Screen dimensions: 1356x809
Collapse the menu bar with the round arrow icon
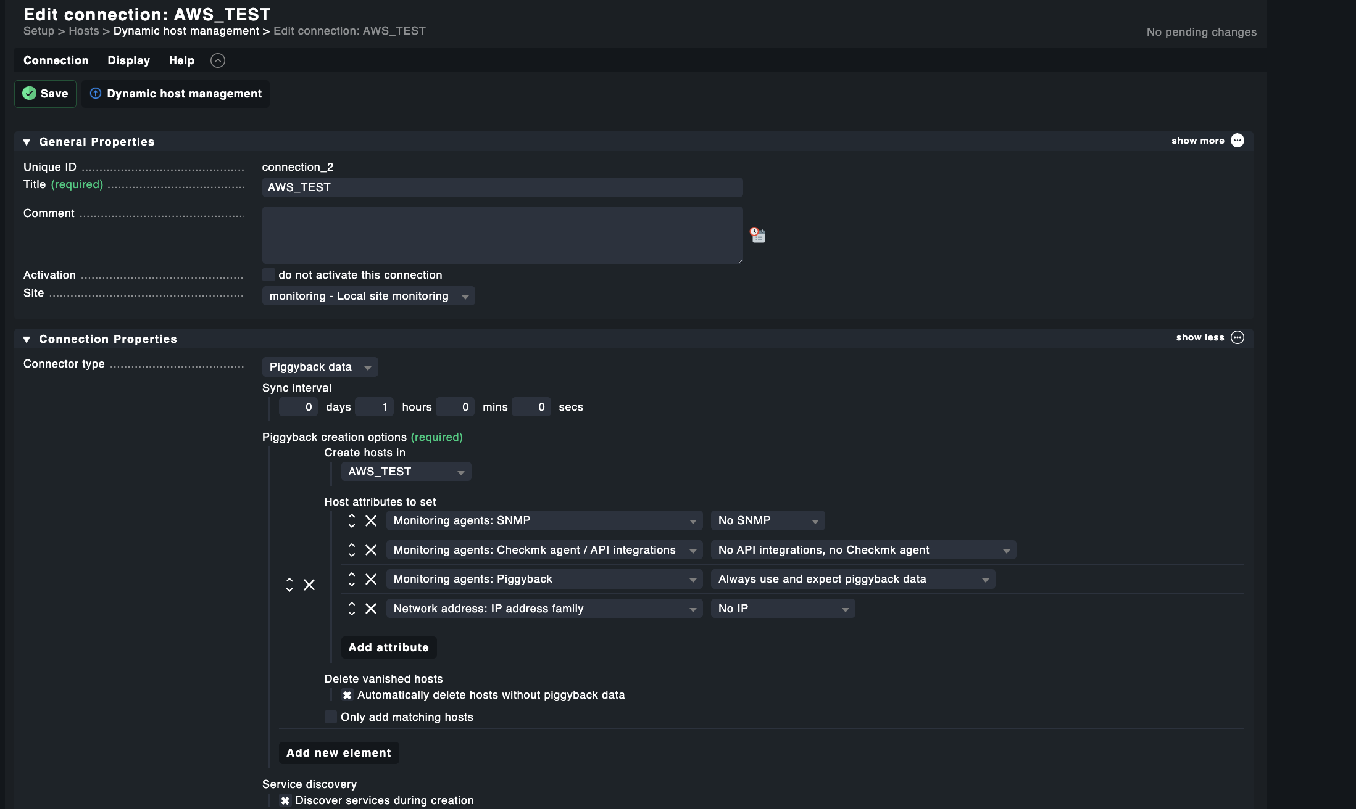[217, 60]
